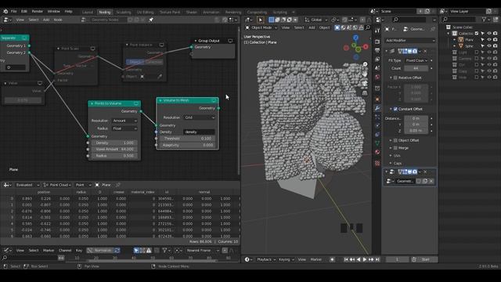Image resolution: width=501 pixels, height=282 pixels.
Task: Toggle only show errors warning icon
Action: point(149,251)
